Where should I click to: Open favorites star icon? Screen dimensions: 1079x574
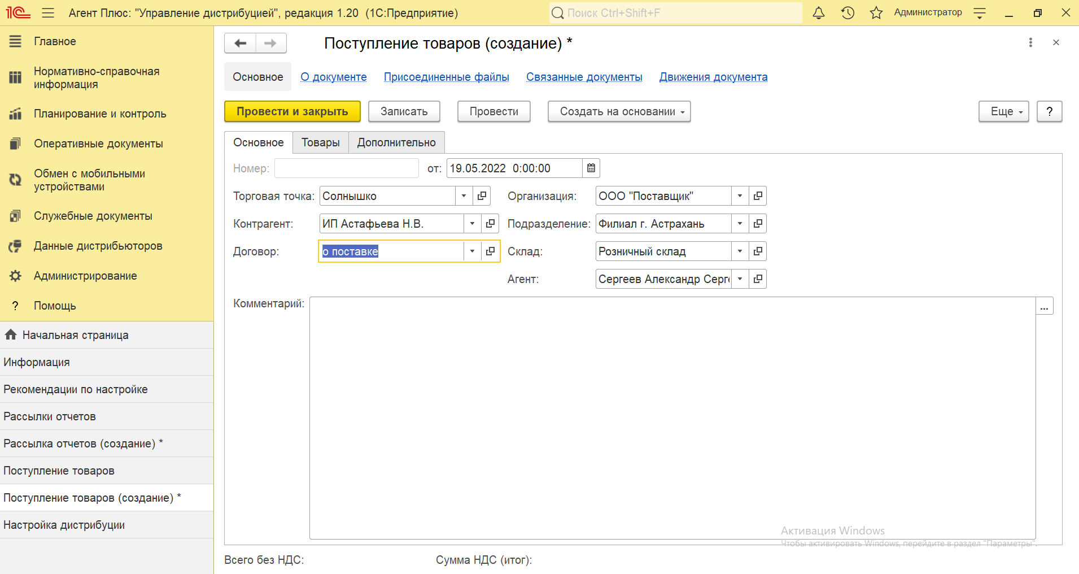(x=876, y=12)
